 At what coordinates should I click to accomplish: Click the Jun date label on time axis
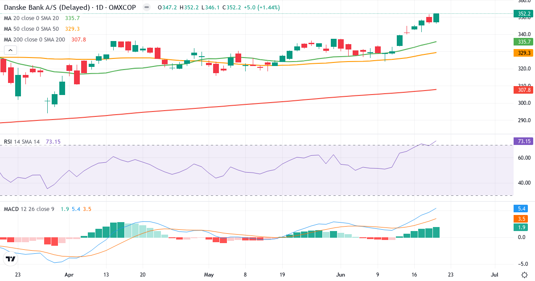(x=341, y=275)
